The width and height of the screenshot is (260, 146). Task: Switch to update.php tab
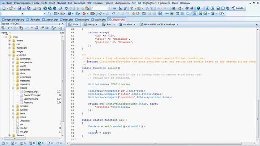click(99, 19)
